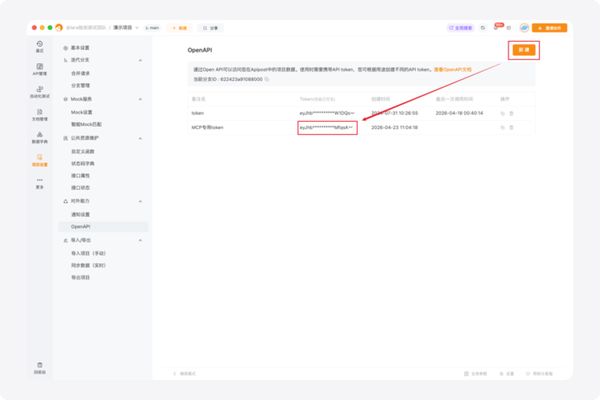Open the 文档管理 sidebar icon
Viewport: 600px width, 400px height.
(39, 113)
